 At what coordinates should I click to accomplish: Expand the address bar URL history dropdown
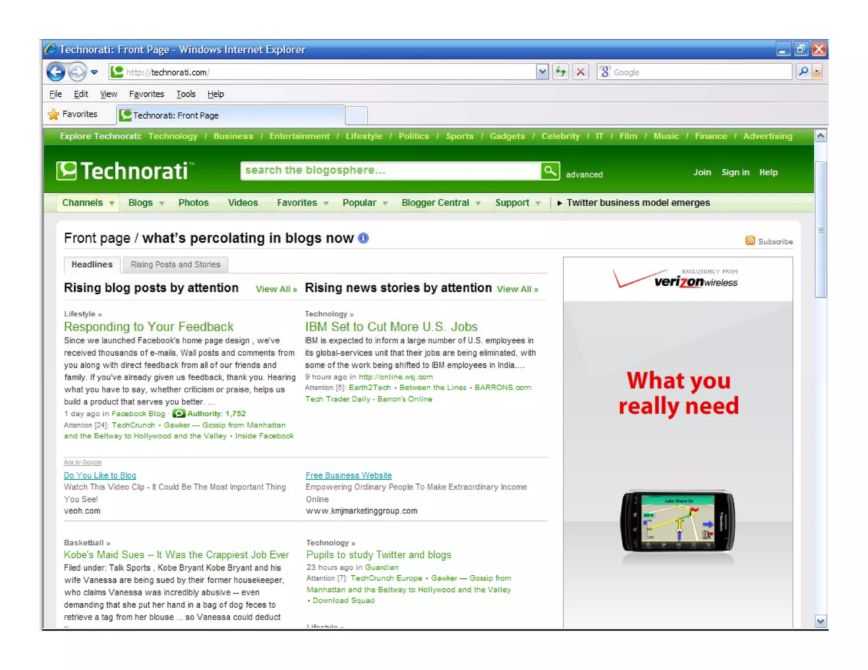[542, 72]
